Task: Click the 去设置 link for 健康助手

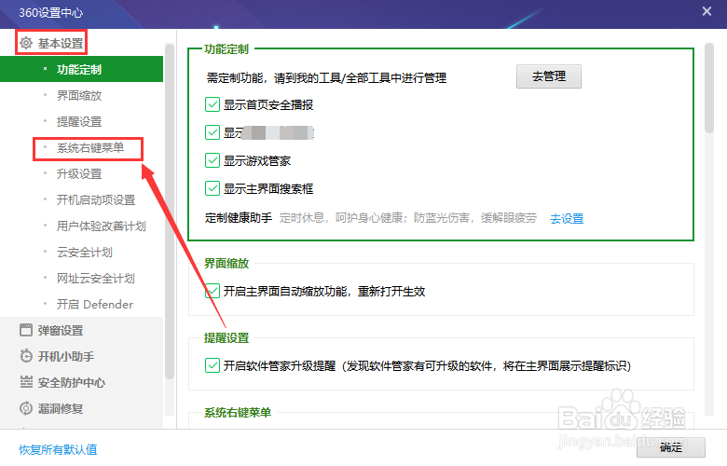Action: pos(567,218)
